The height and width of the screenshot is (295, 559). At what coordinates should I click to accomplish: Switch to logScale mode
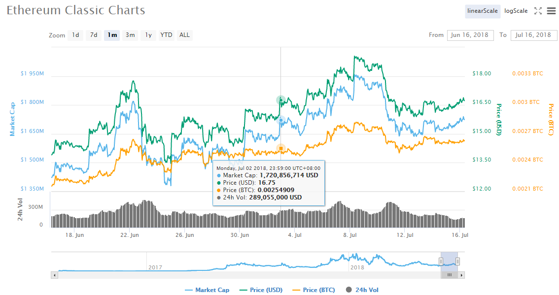tap(516, 11)
